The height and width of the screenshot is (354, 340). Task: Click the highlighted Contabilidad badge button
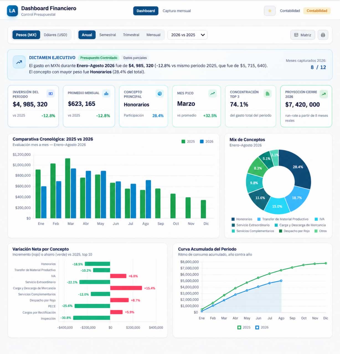click(x=317, y=11)
